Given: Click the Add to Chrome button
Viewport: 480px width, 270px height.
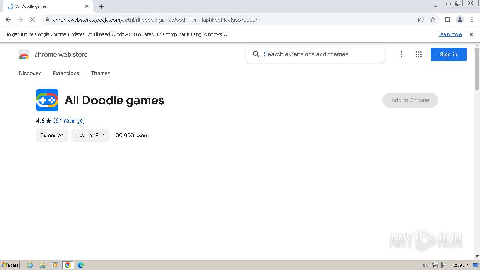Looking at the screenshot, I should click(410, 100).
